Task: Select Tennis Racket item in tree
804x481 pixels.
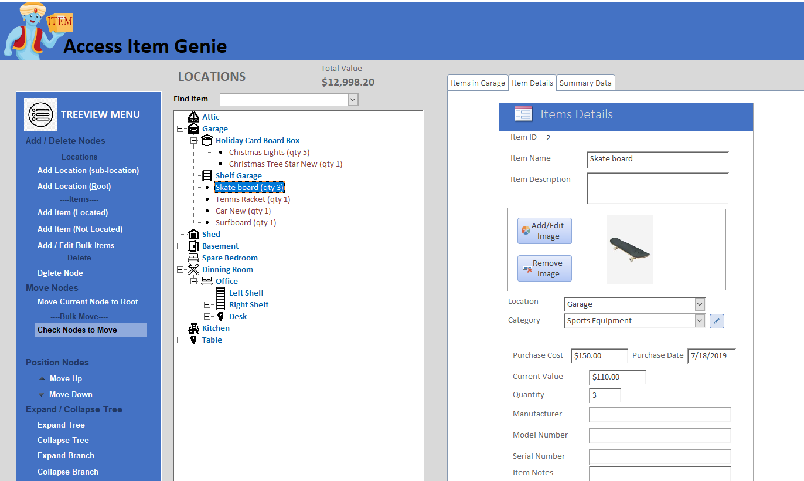Action: click(253, 199)
